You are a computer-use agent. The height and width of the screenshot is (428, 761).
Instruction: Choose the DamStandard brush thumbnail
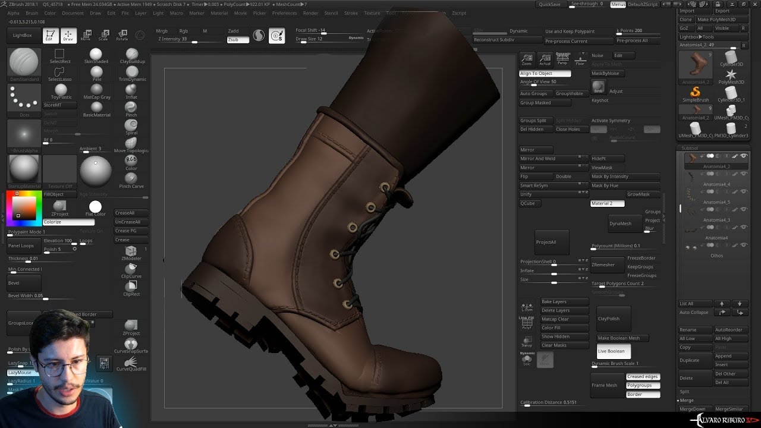24,64
